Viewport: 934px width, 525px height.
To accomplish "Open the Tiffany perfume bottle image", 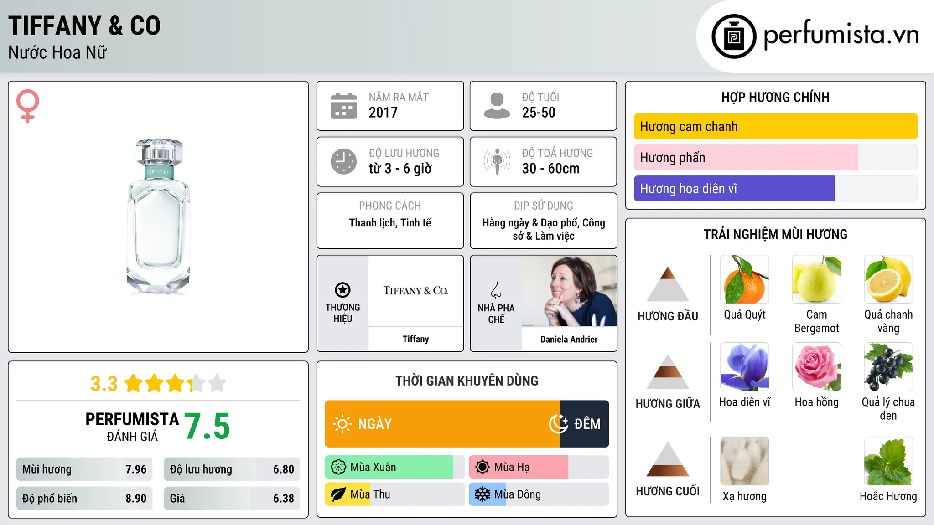I will click(x=158, y=217).
